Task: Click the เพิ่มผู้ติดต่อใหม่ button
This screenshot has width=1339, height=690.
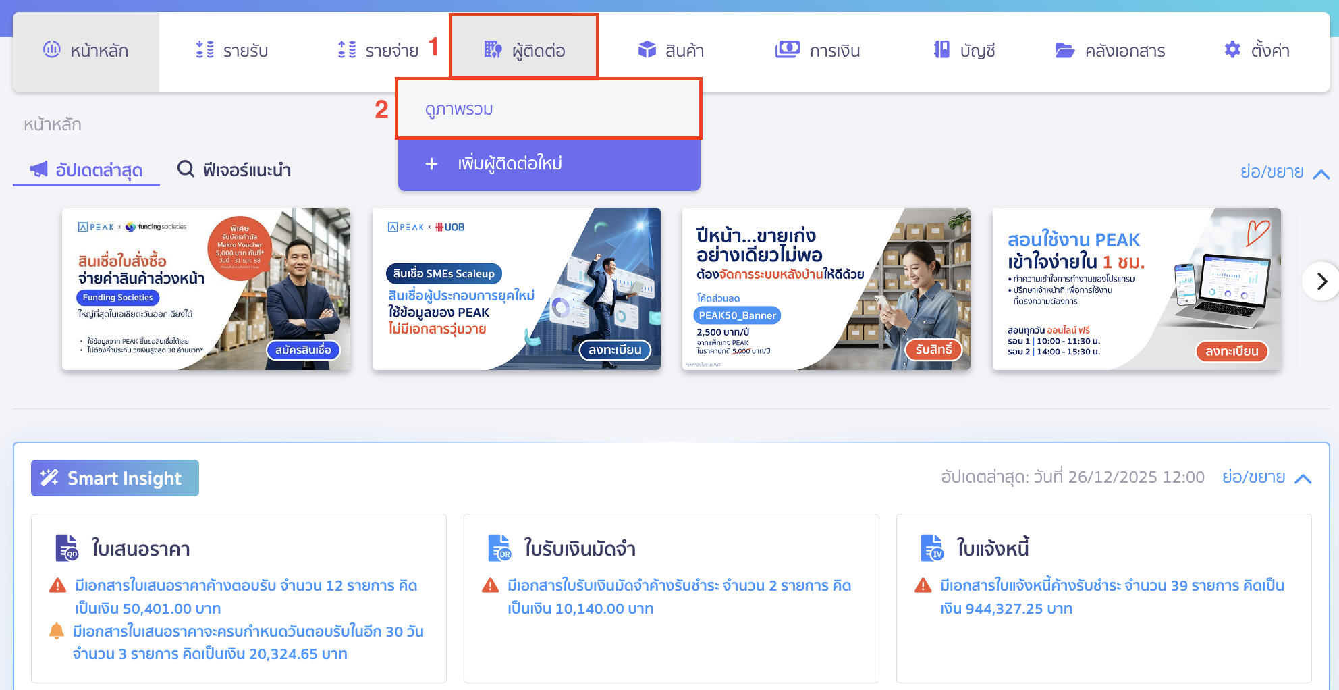Action: 549,164
